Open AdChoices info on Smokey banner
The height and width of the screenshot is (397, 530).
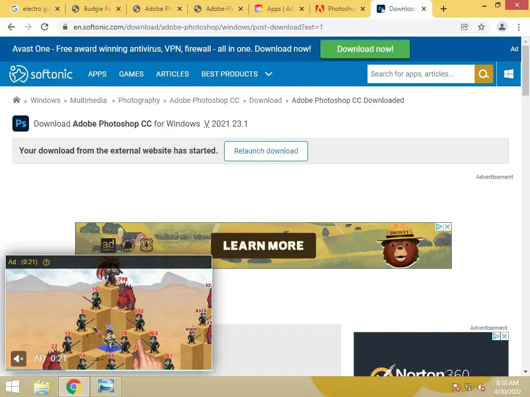(x=439, y=226)
